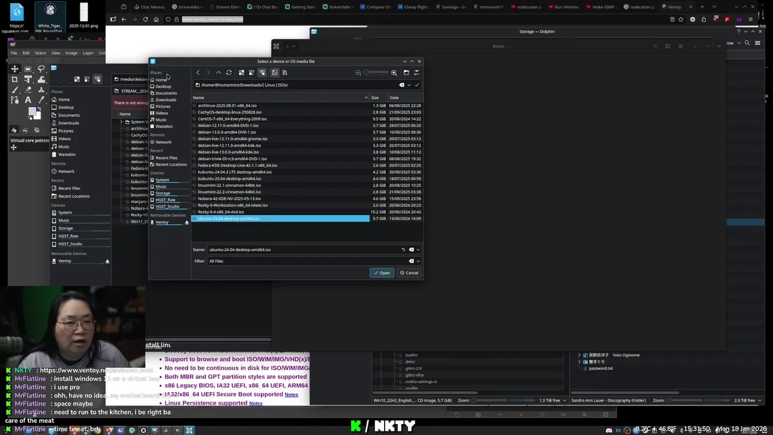Open GIMP File menu
This screenshot has height=435, width=773.
[14, 53]
